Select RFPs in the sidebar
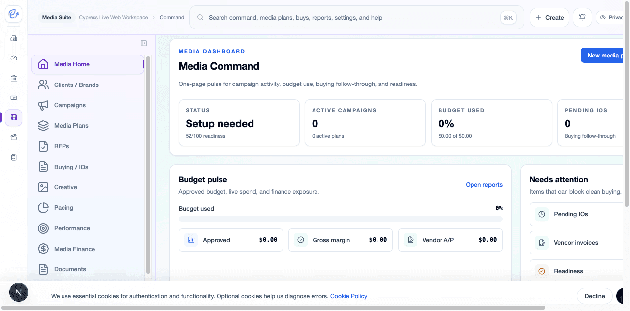Image resolution: width=630 pixels, height=311 pixels. click(x=88, y=146)
